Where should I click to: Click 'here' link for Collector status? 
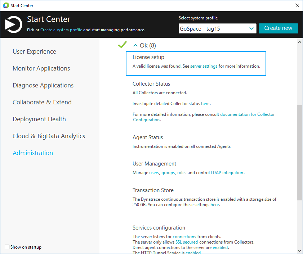[205, 104]
